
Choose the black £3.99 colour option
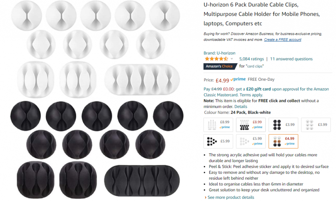(283, 125)
